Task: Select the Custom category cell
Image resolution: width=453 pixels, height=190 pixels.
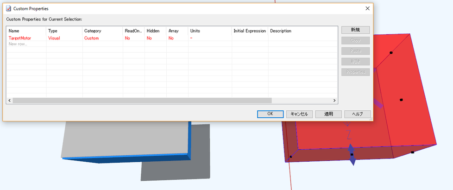Action: (103, 38)
